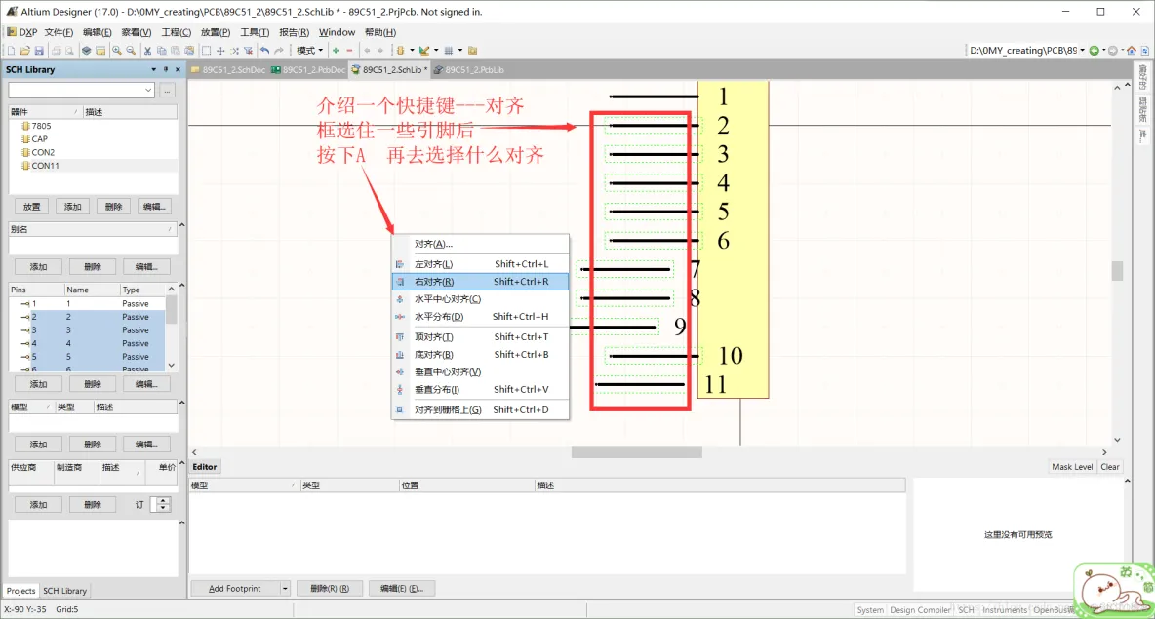The height and width of the screenshot is (619, 1155).
Task: Click the green plus Add part icon
Action: coord(336,51)
